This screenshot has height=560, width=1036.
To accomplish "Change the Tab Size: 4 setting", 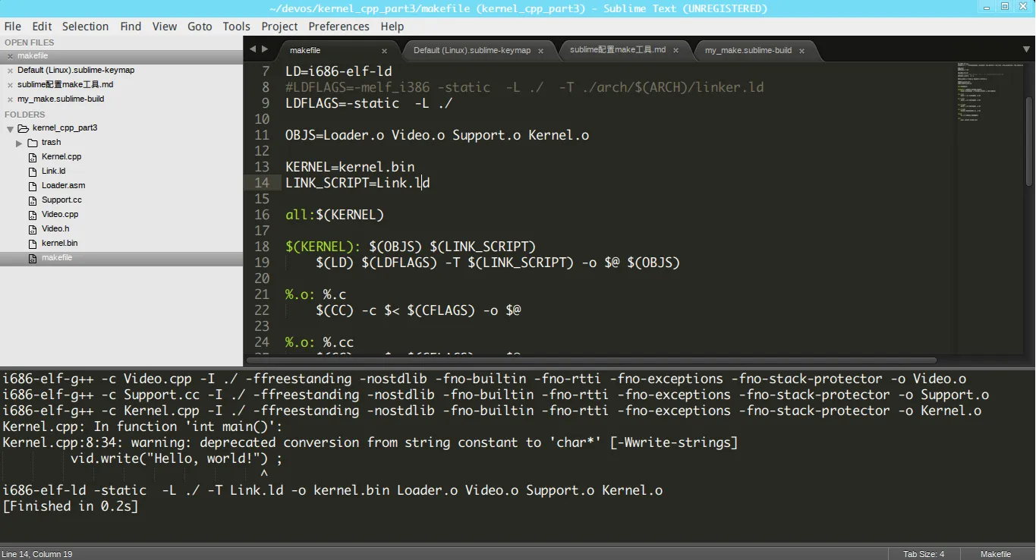I will 923,554.
